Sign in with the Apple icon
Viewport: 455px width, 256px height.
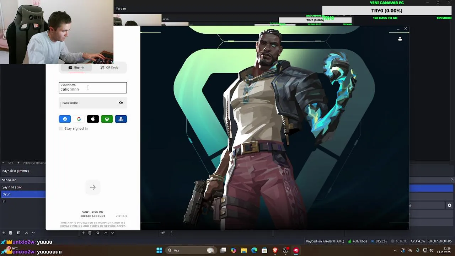coord(93,119)
